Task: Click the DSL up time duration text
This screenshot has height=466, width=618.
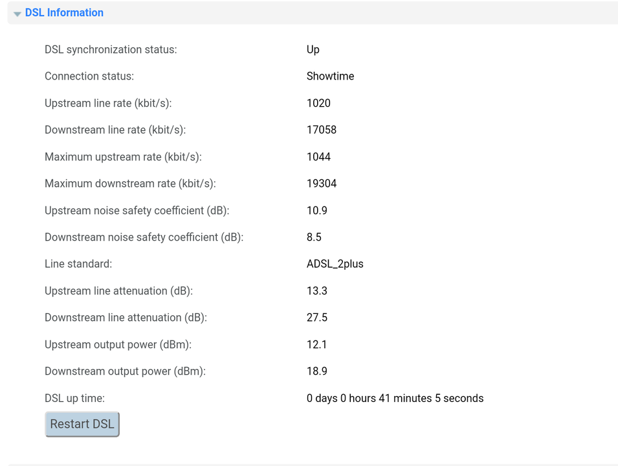Action: coord(395,398)
